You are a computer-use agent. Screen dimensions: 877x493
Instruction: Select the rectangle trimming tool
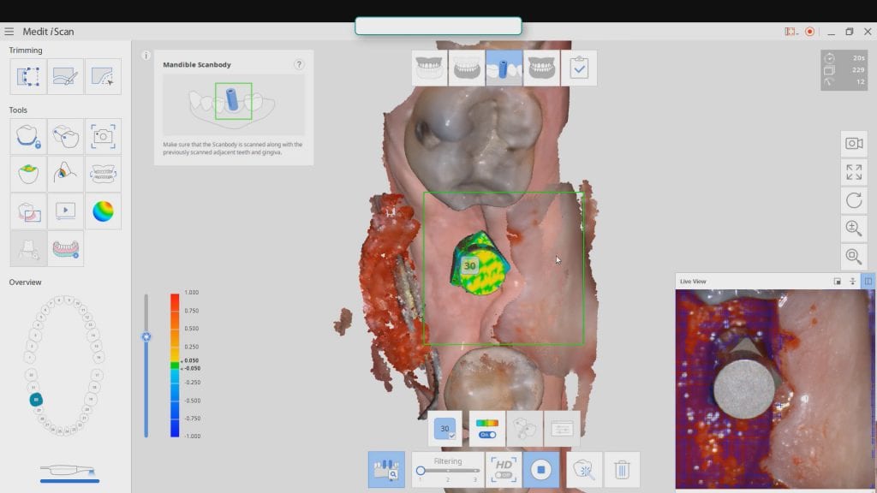coord(27,76)
